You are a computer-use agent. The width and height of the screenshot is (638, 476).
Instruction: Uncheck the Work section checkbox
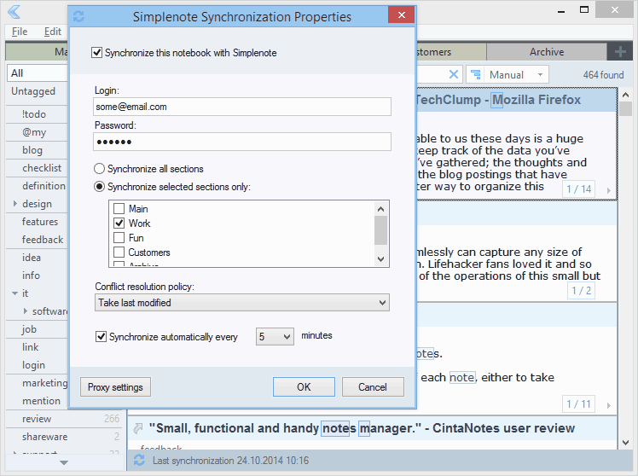pyautogui.click(x=119, y=223)
